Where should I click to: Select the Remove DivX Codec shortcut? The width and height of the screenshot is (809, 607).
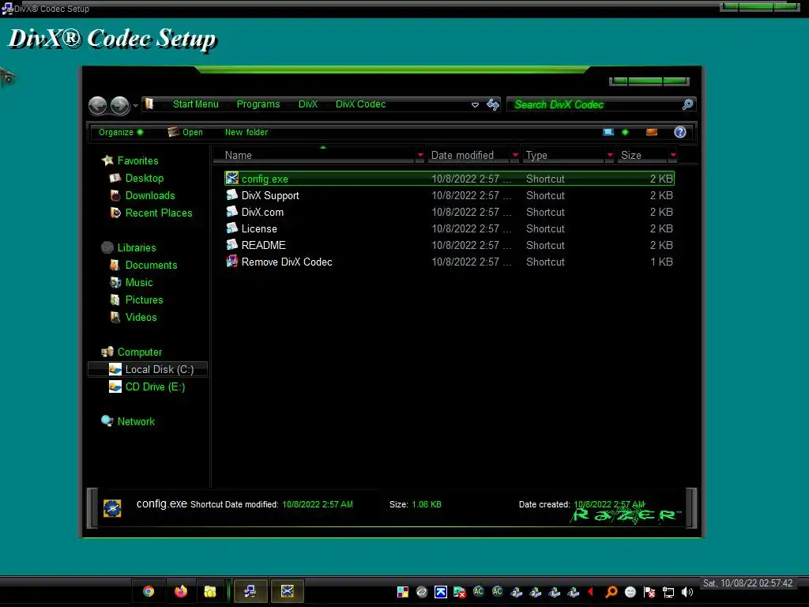450,262
